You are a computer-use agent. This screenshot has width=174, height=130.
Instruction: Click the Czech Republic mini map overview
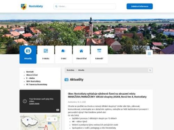click(29, 121)
